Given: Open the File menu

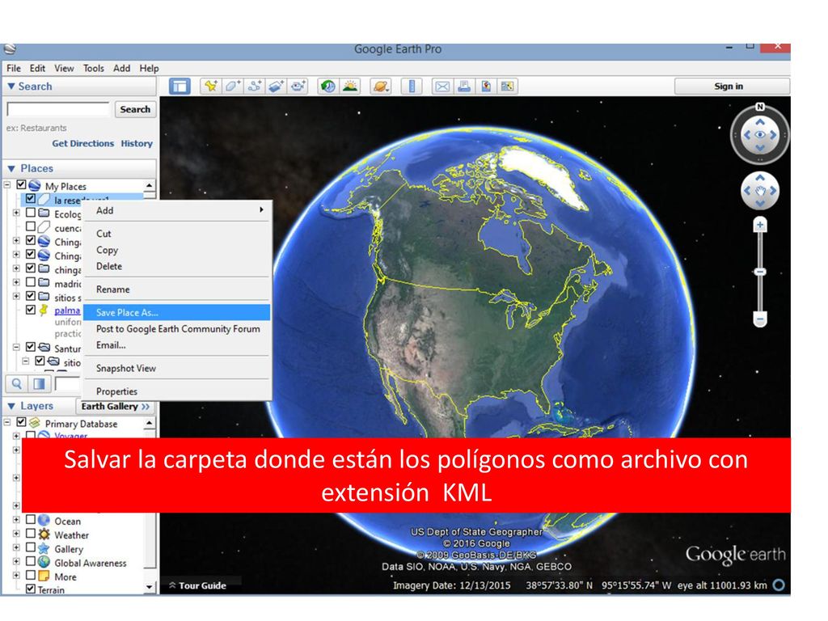Looking at the screenshot, I should tap(14, 68).
